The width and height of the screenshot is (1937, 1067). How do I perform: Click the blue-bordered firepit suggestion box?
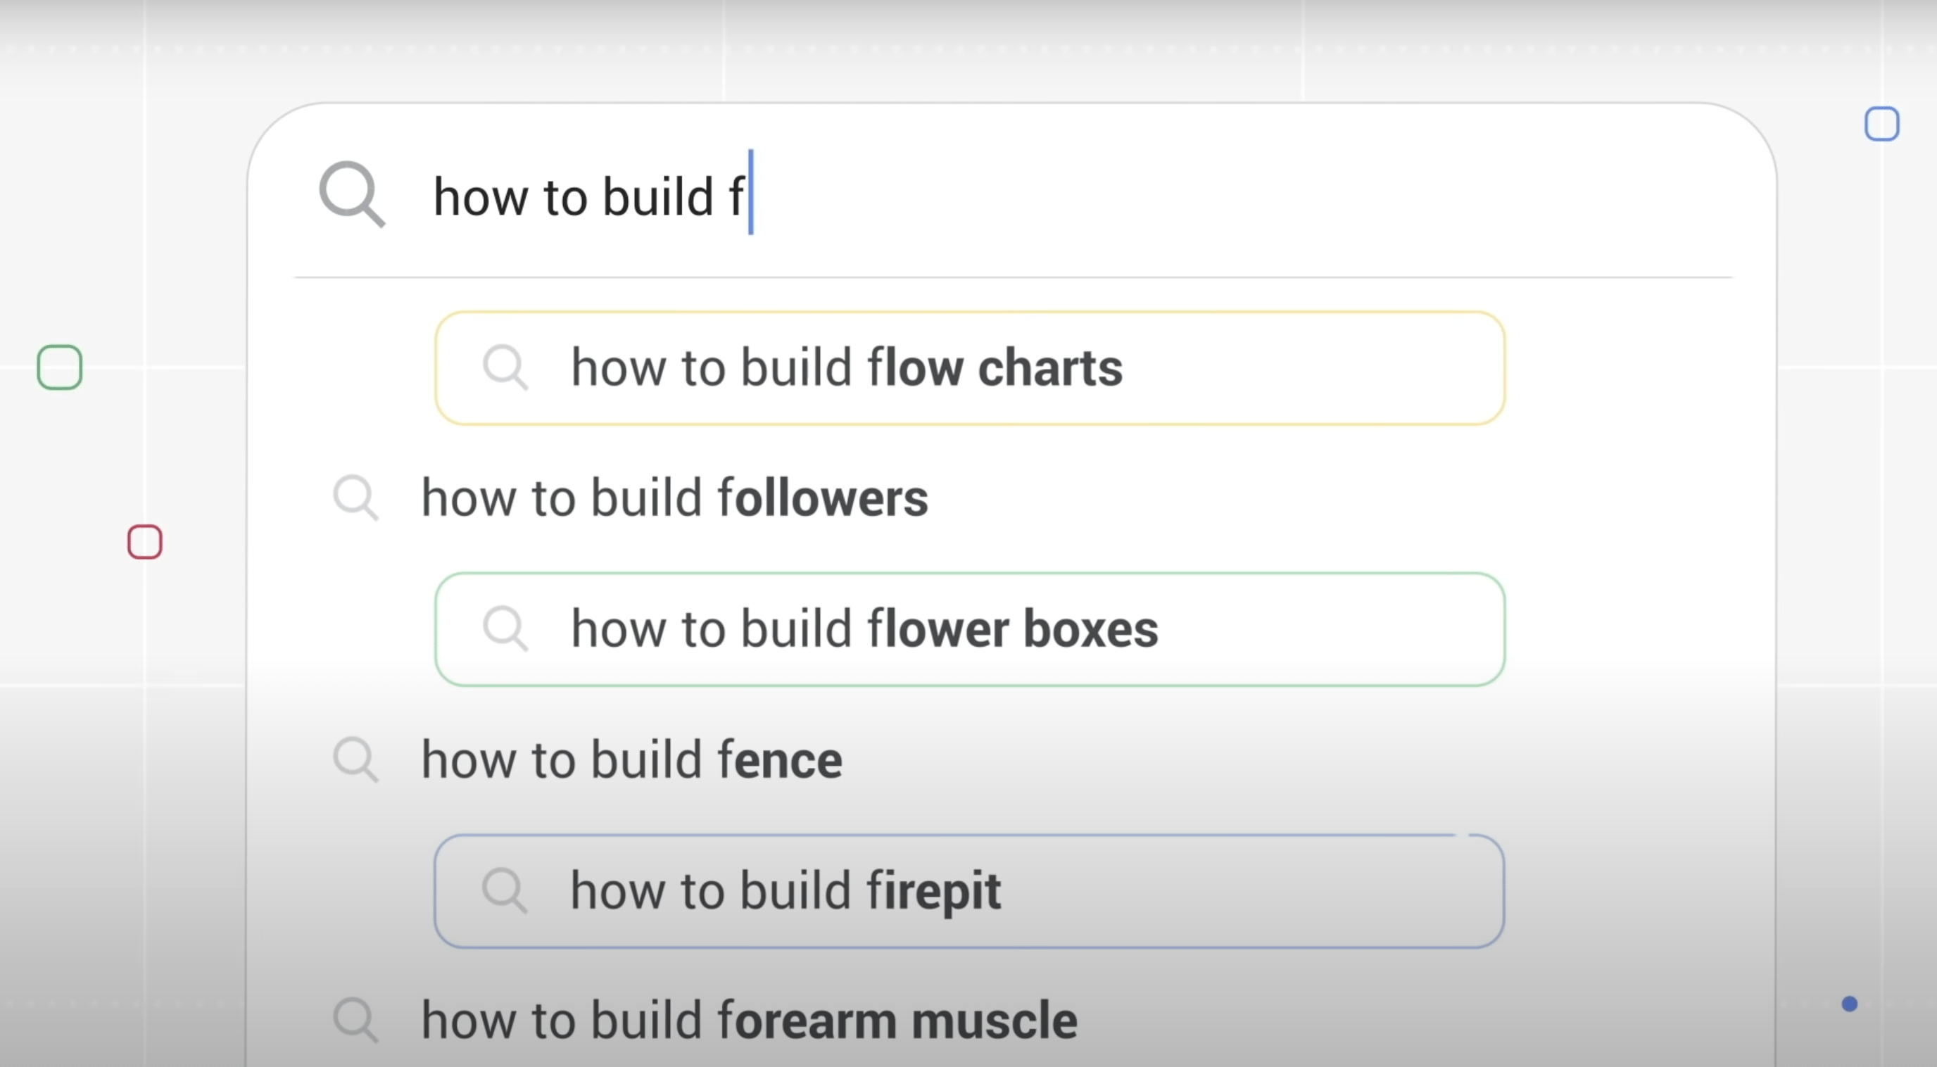point(969,891)
